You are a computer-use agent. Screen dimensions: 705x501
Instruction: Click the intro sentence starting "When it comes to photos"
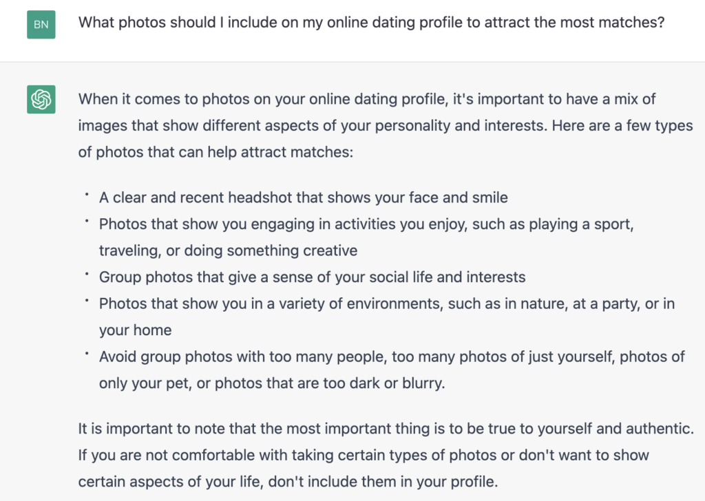386,125
